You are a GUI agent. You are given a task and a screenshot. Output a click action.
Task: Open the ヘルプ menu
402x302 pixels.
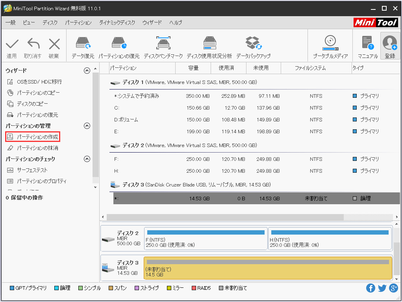pos(176,22)
